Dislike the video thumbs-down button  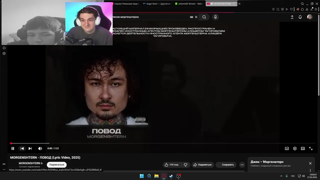185,165
